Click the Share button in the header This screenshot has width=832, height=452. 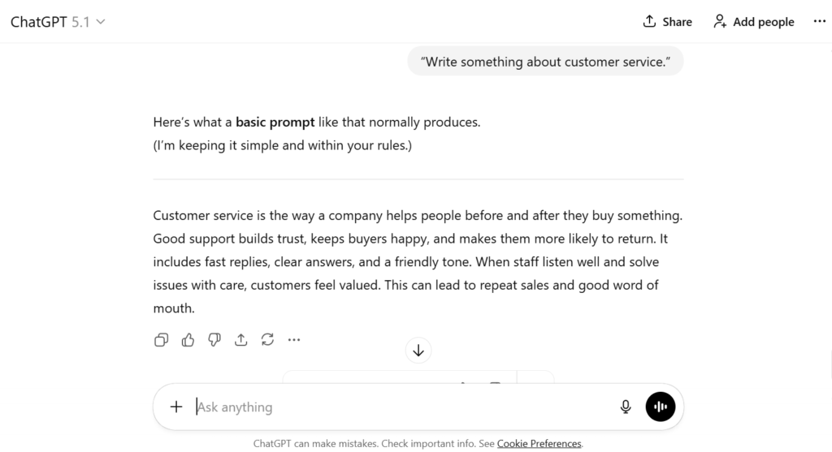(667, 22)
